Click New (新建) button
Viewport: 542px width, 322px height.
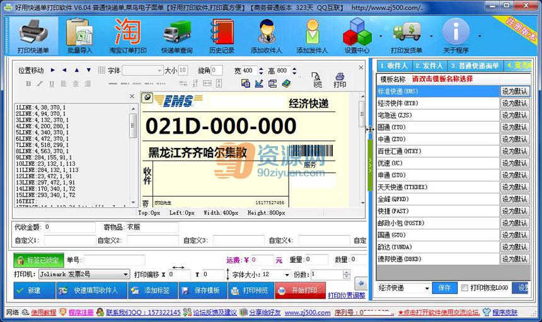[x=35, y=290]
